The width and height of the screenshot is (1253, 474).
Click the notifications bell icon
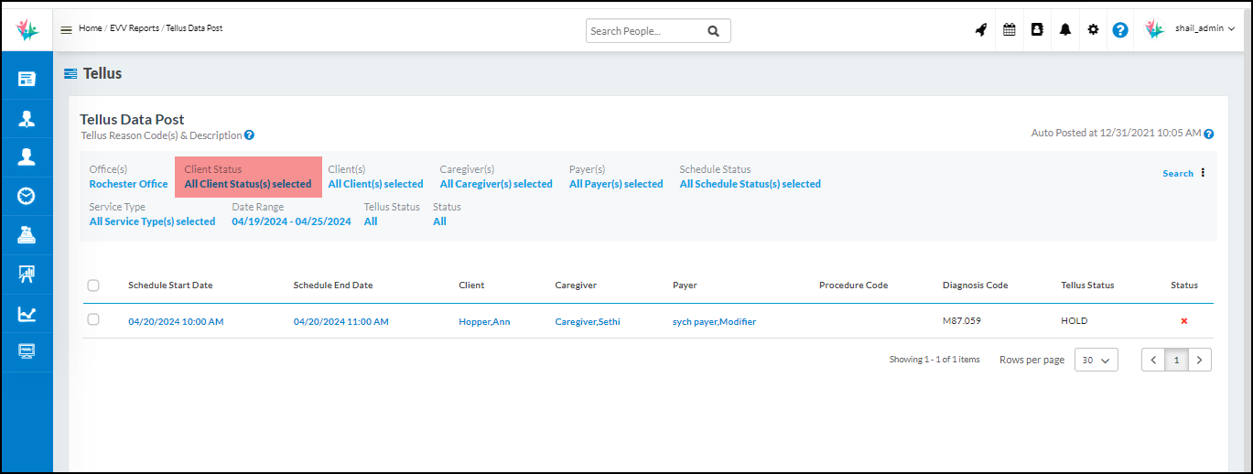[x=1064, y=29]
